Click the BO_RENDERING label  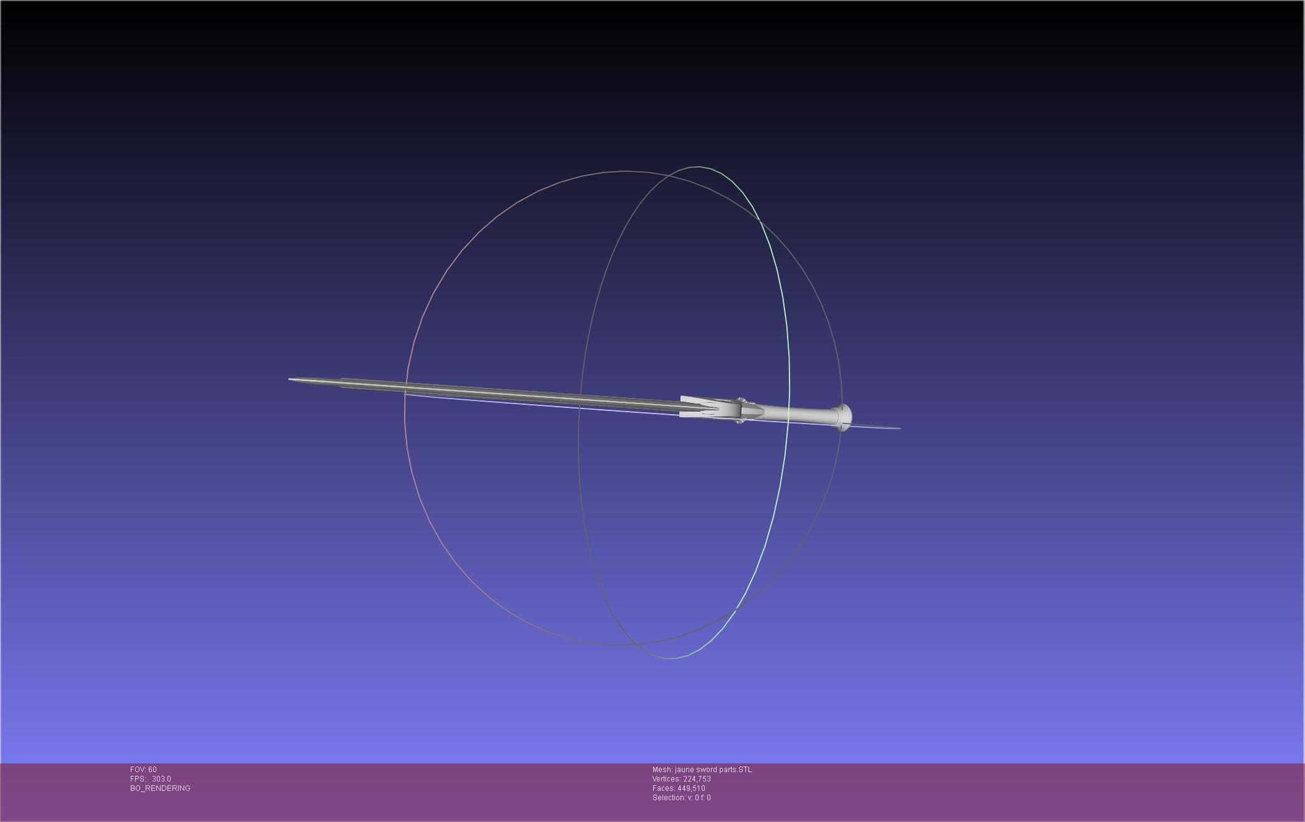(160, 788)
